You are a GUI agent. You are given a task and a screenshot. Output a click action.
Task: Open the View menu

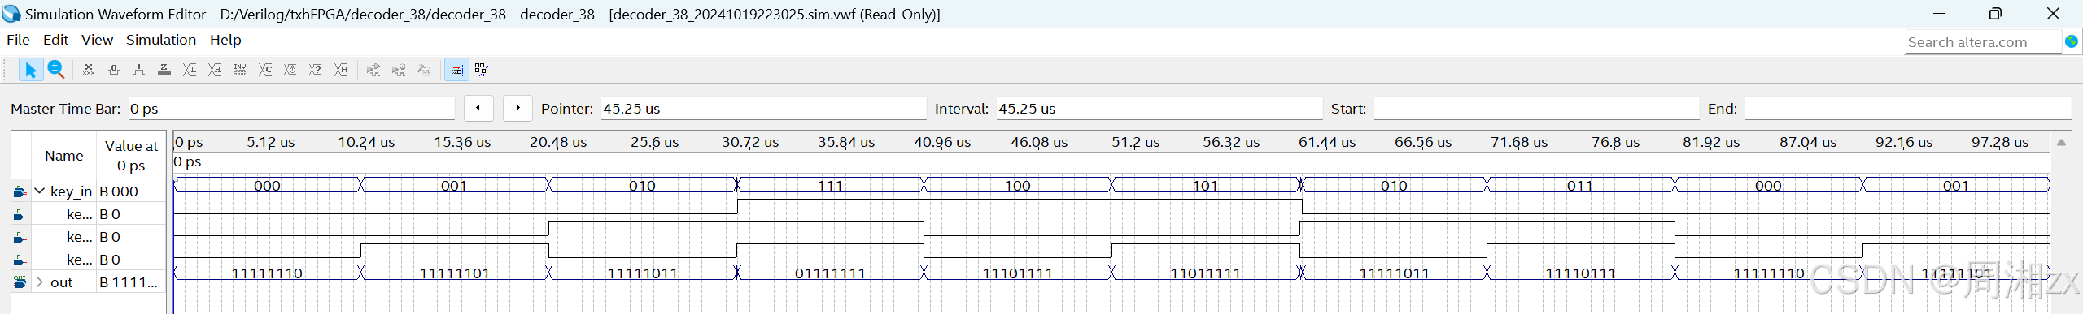pos(97,40)
